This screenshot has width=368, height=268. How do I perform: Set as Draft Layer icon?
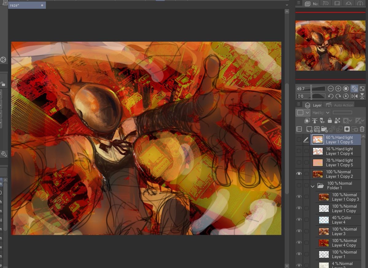[x=322, y=121]
